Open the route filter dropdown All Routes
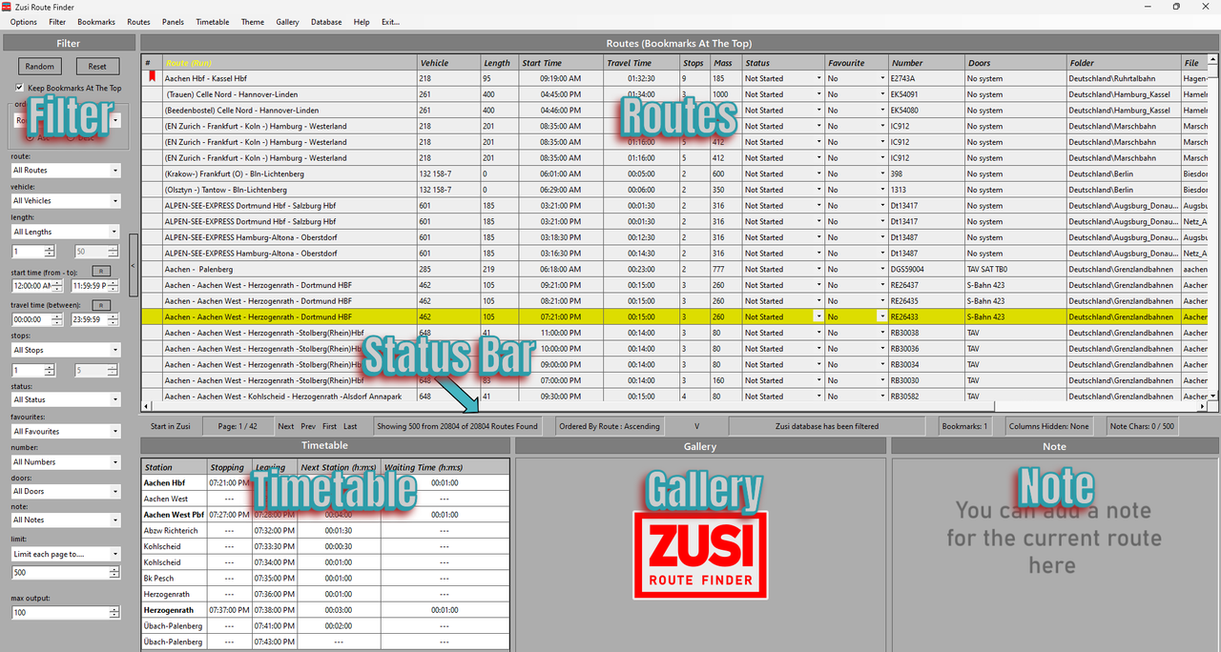This screenshot has width=1221, height=652. pos(66,171)
